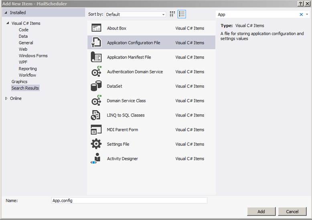Click the Name field containing App.config
This screenshot has width=312, height=220.
129,200
